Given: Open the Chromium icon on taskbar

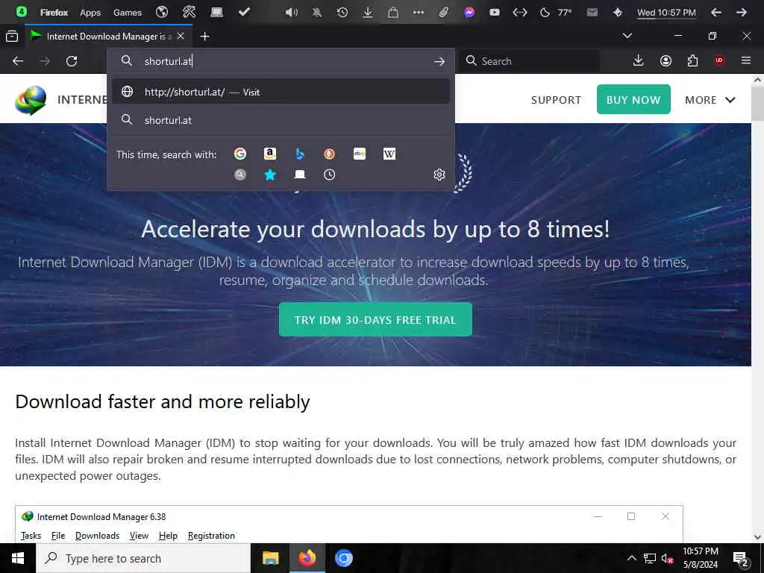Looking at the screenshot, I should click(x=343, y=558).
